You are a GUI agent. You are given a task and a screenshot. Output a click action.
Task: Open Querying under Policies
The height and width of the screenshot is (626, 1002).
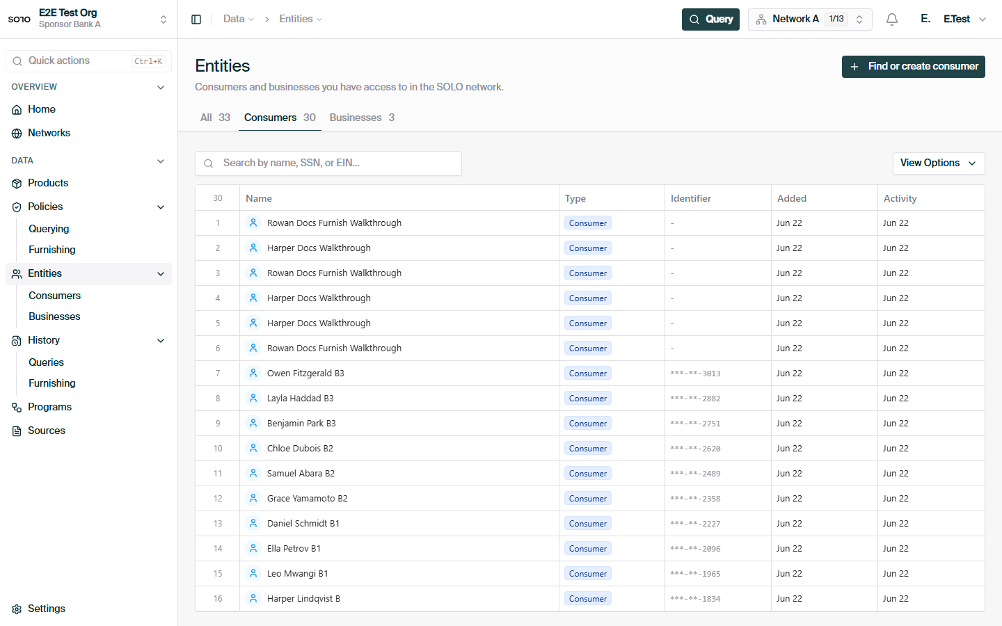49,229
